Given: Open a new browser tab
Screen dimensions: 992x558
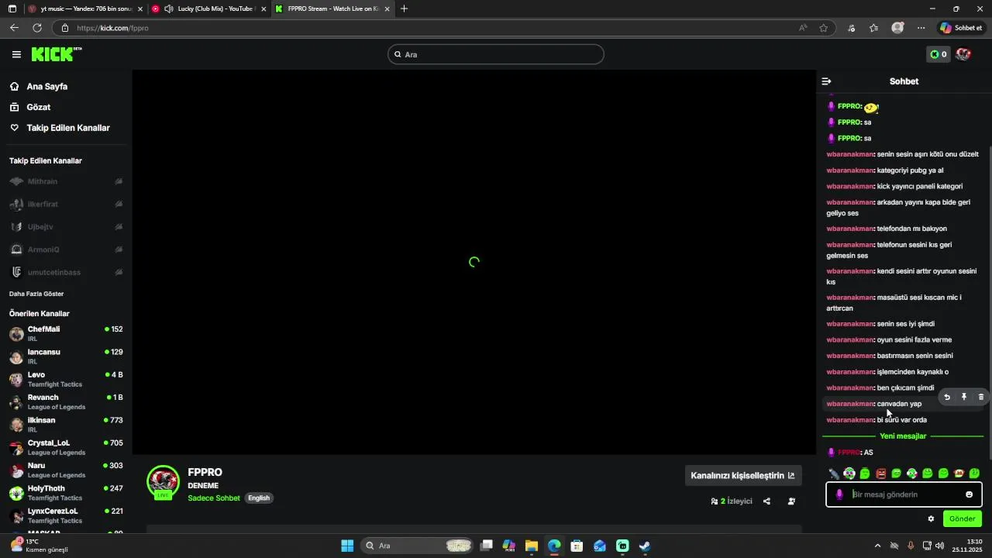Looking at the screenshot, I should [404, 9].
